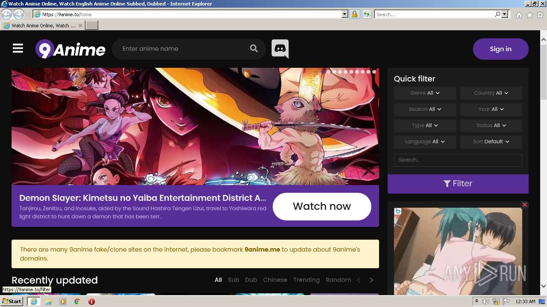Select the Random tab
Viewport: 547px width, 307px height.
point(338,280)
